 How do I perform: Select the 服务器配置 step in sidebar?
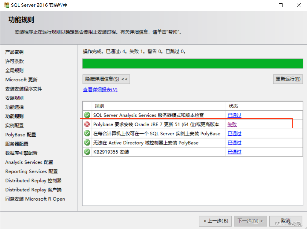(x=17, y=144)
